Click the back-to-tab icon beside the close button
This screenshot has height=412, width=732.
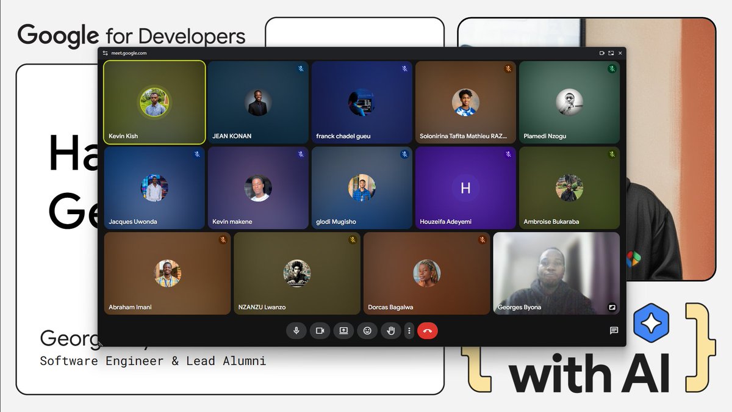point(611,53)
